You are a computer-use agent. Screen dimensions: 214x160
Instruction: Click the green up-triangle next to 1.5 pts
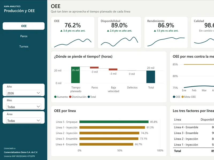(x=155, y=31)
